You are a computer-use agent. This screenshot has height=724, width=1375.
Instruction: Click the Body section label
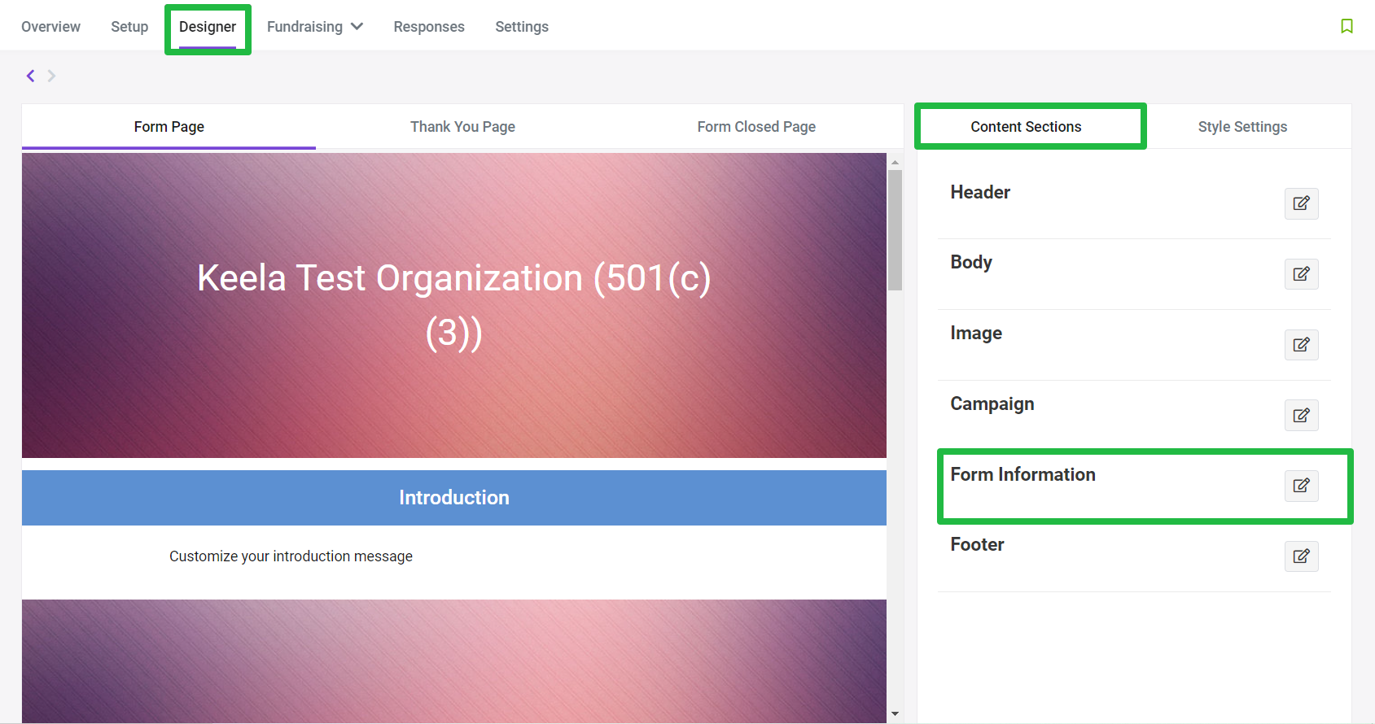pos(971,262)
